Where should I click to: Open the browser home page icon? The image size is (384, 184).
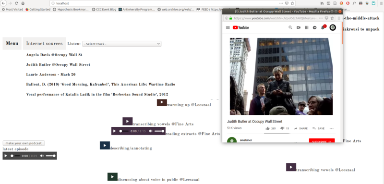pos(23,3)
